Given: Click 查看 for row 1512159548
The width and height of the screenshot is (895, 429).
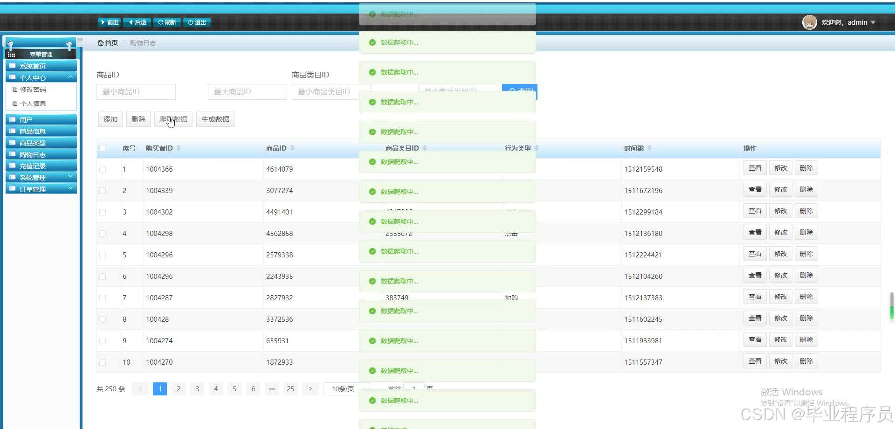Looking at the screenshot, I should coord(755,168).
